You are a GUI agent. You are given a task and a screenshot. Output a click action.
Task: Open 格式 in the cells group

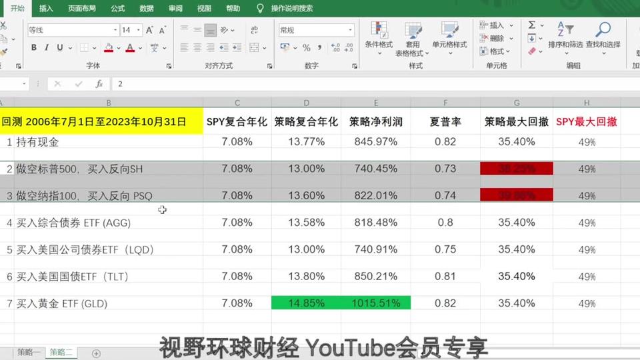point(495,51)
